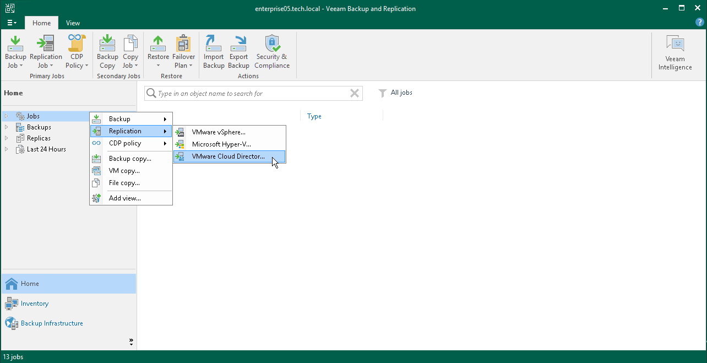
Task: Switch to the View ribbon tab
Action: (x=73, y=23)
